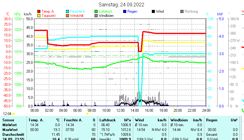Click the yellow Taupunkt legend square
This screenshot has height=140, width=244.
click(39, 16)
